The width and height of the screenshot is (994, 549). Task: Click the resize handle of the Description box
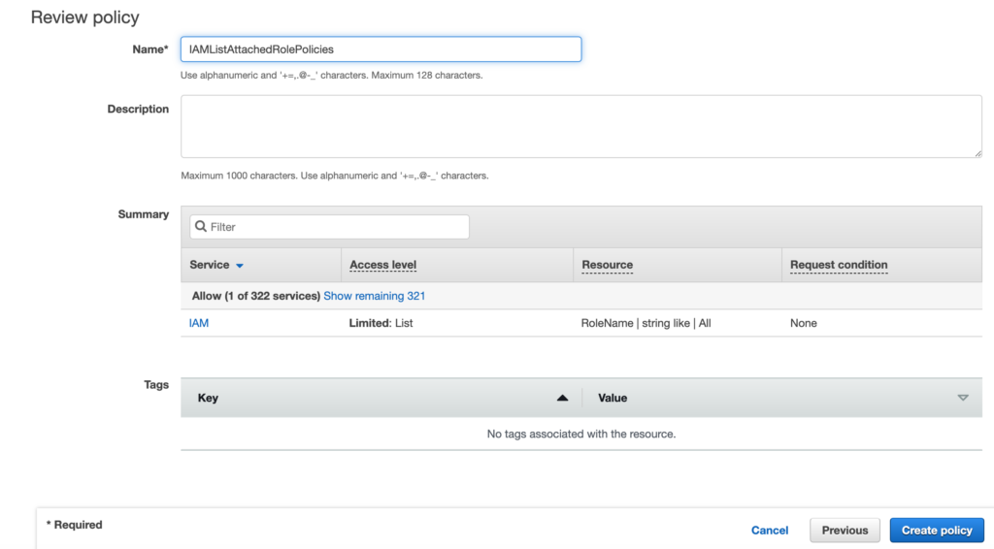pos(977,152)
